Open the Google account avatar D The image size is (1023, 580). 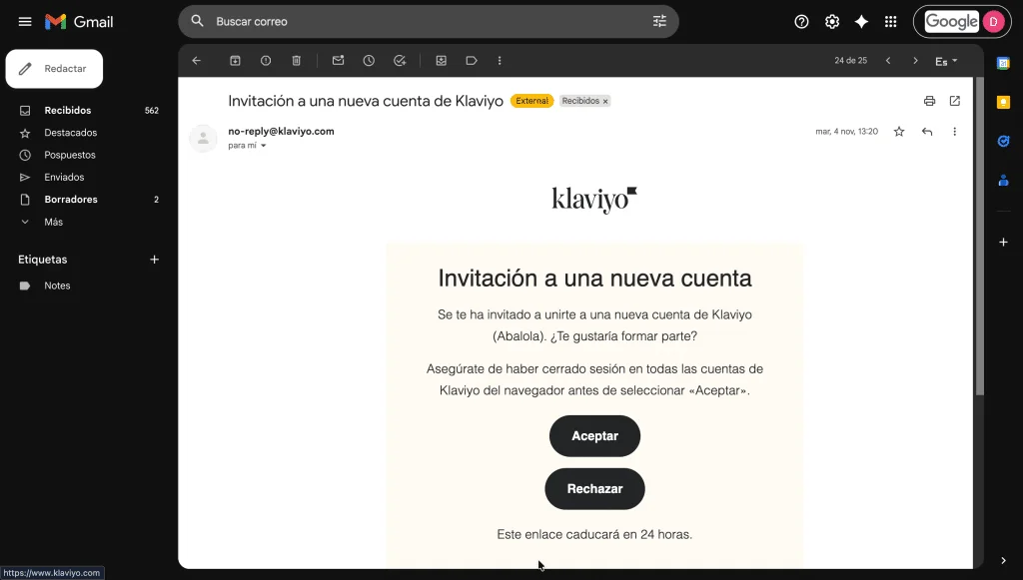click(x=994, y=22)
